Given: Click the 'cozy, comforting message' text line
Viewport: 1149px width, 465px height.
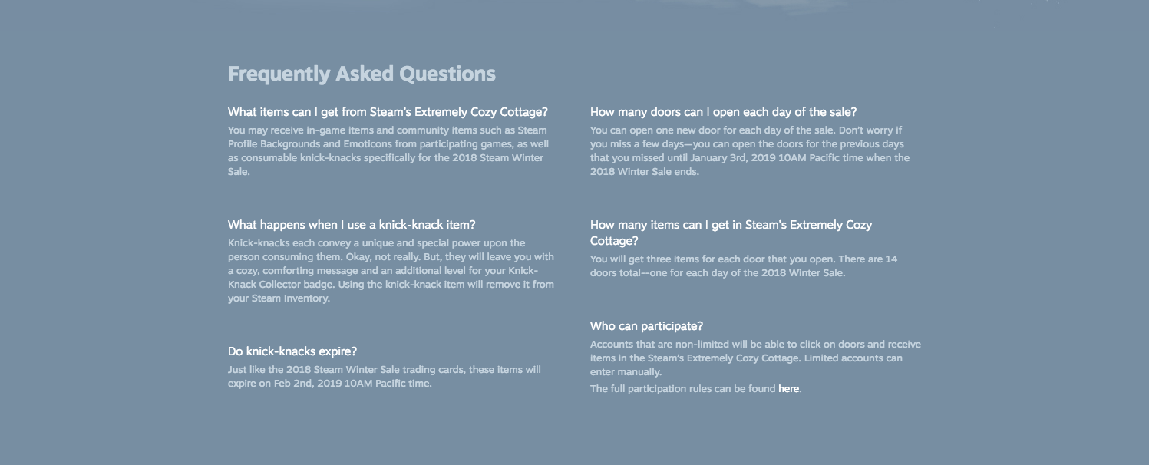Looking at the screenshot, I should pos(383,271).
